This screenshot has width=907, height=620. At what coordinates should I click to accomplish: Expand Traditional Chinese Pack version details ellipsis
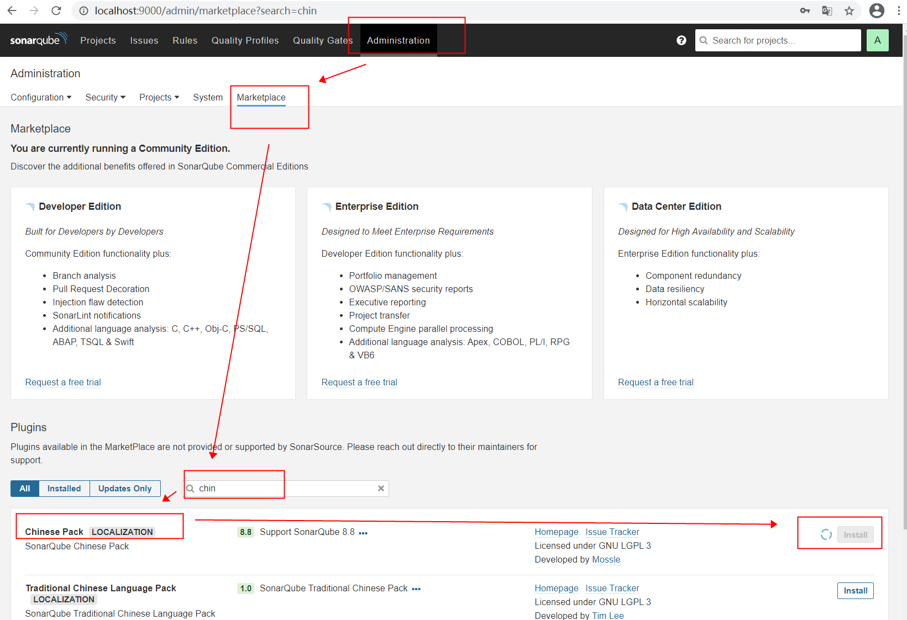click(x=416, y=589)
